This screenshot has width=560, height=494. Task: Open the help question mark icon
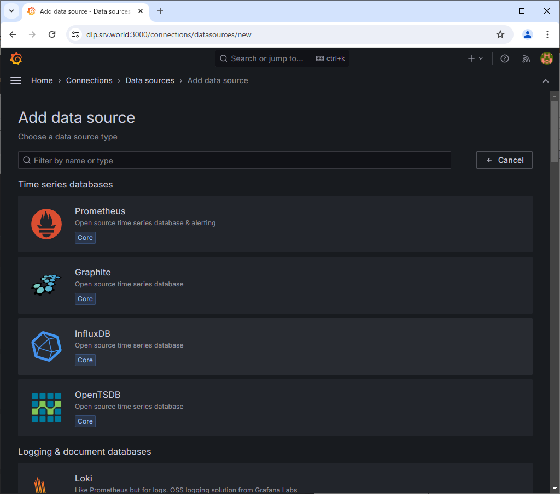pos(504,58)
